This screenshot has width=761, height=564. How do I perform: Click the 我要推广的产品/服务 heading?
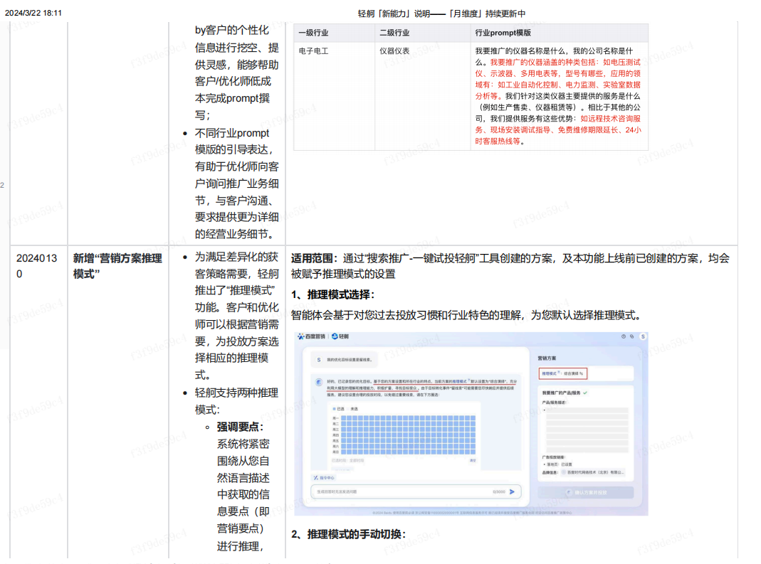(561, 393)
